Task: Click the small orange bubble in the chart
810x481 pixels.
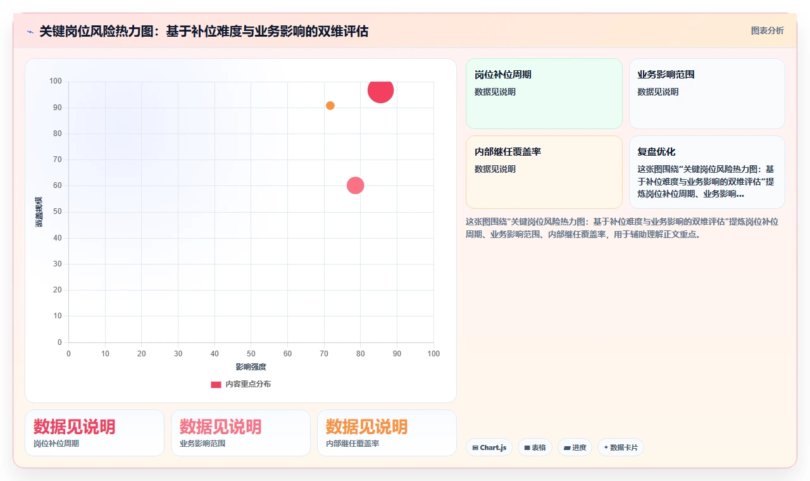Action: [330, 106]
